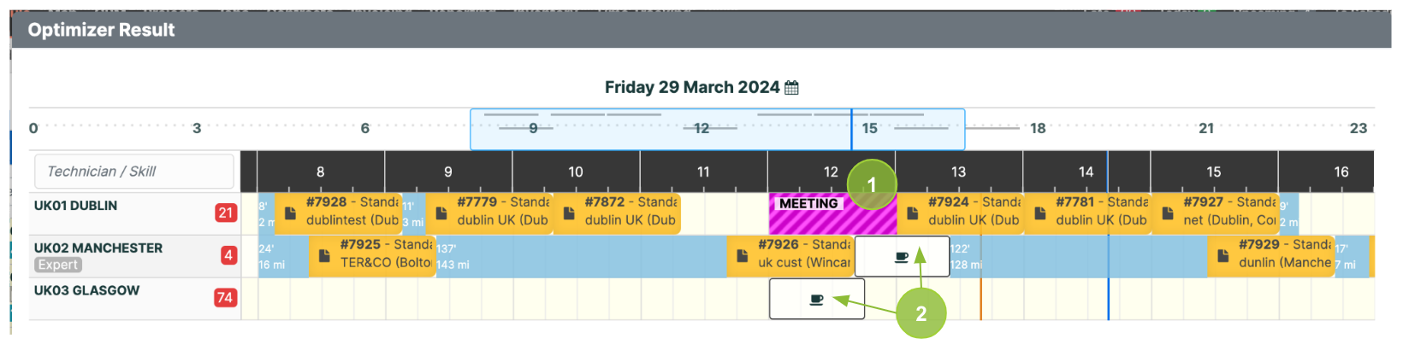This screenshot has width=1403, height=350.
Task: Select the coffee break icon in UK03 GLASGOW row
Action: (816, 300)
